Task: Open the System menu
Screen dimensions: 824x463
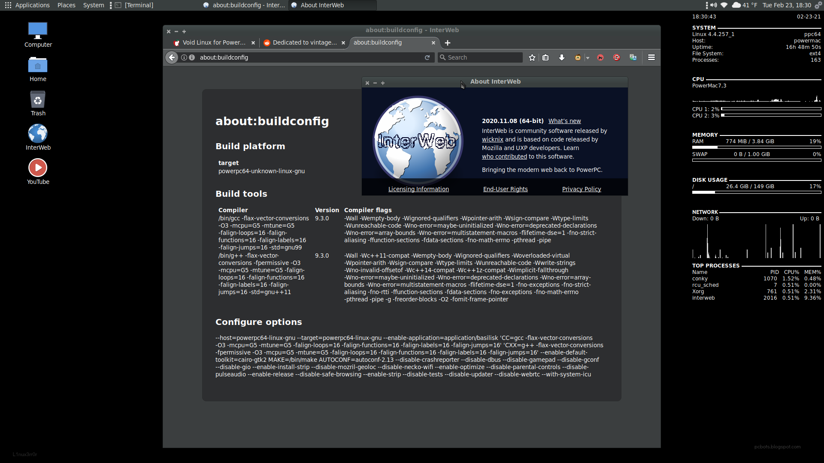Action: [94, 5]
